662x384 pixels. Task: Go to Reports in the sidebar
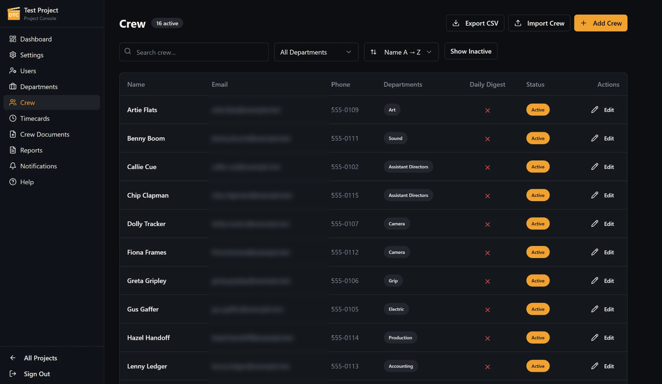[31, 150]
